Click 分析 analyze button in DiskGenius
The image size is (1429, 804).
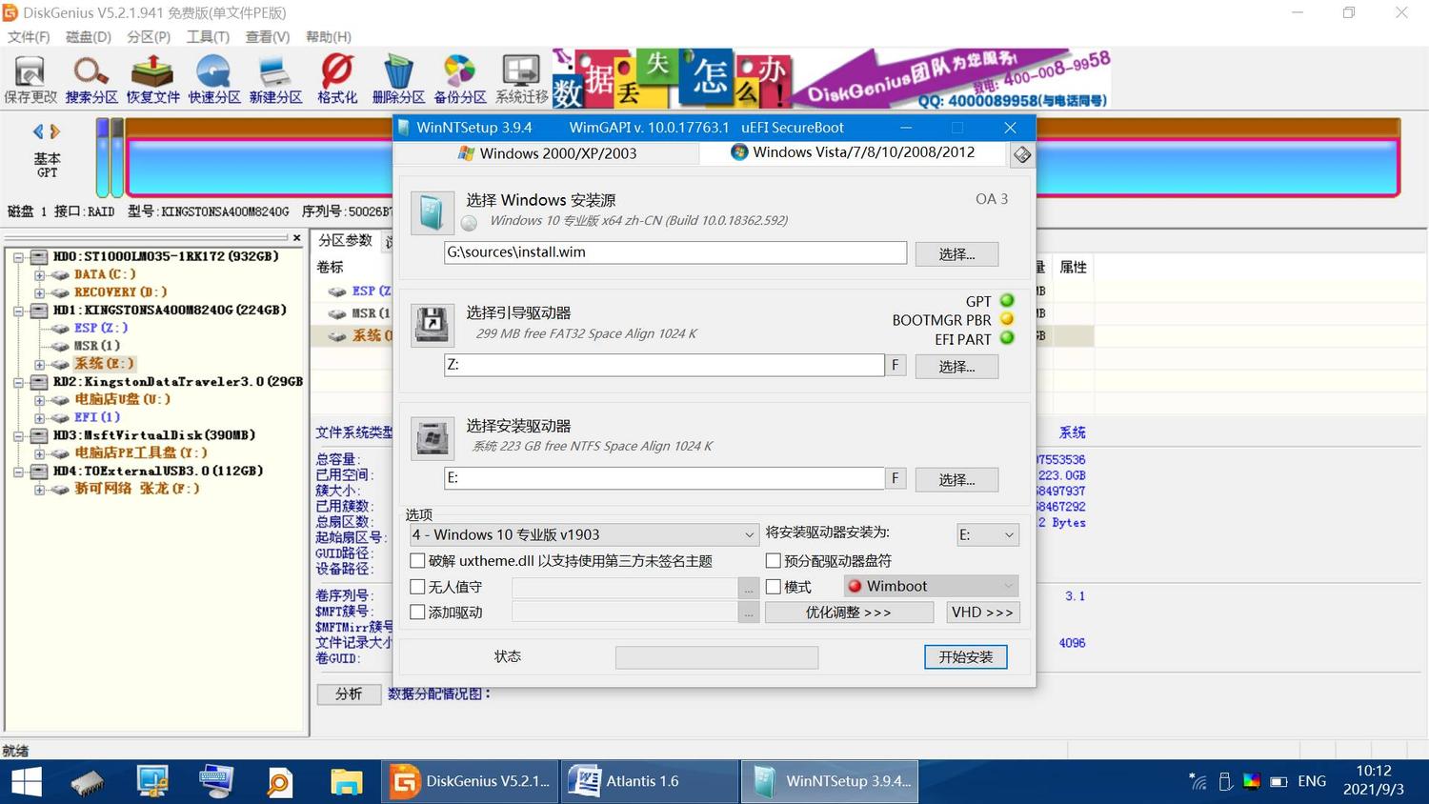[x=349, y=693]
